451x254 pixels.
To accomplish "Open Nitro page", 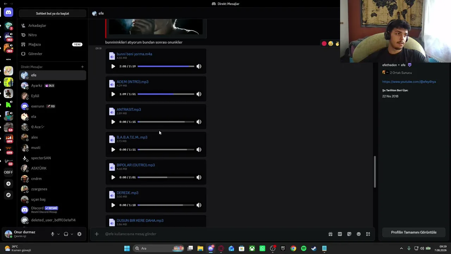I will tap(52, 35).
